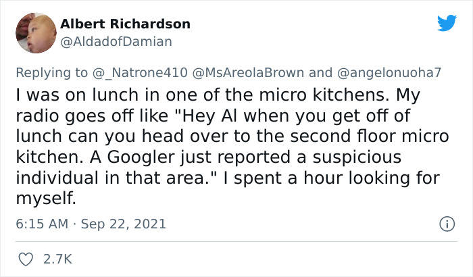Open Albert Richardson's profile picture
473x277 pixels.
34,32
